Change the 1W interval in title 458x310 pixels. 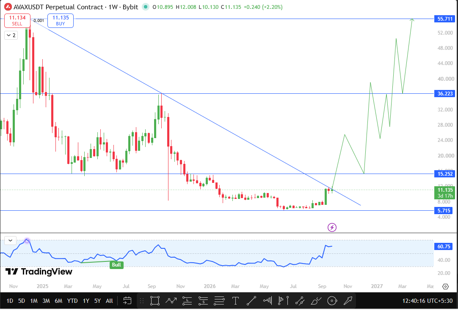pos(113,7)
